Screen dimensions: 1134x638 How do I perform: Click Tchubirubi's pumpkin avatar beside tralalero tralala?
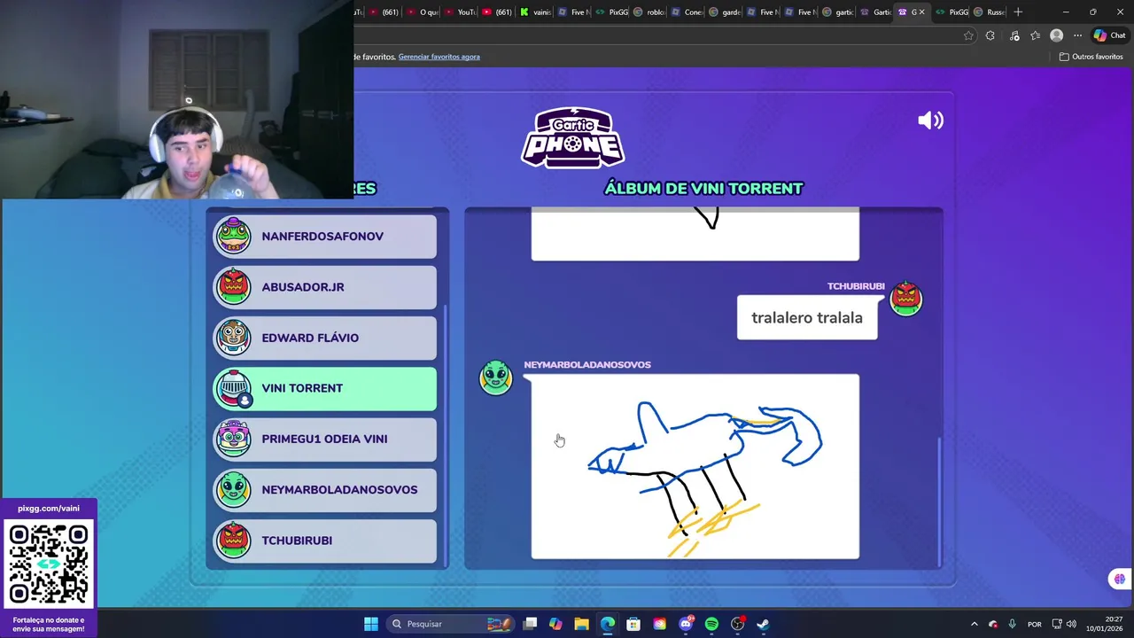(905, 299)
